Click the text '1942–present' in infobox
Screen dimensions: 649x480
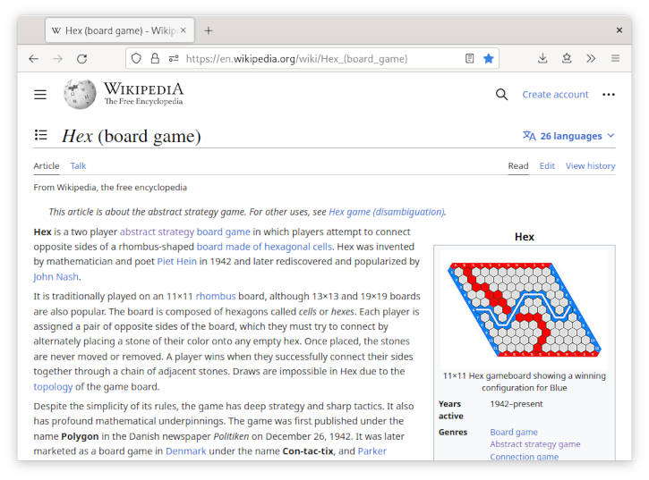517,403
